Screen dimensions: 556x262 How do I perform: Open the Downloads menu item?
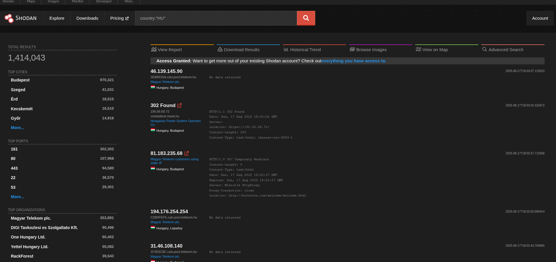(x=87, y=18)
